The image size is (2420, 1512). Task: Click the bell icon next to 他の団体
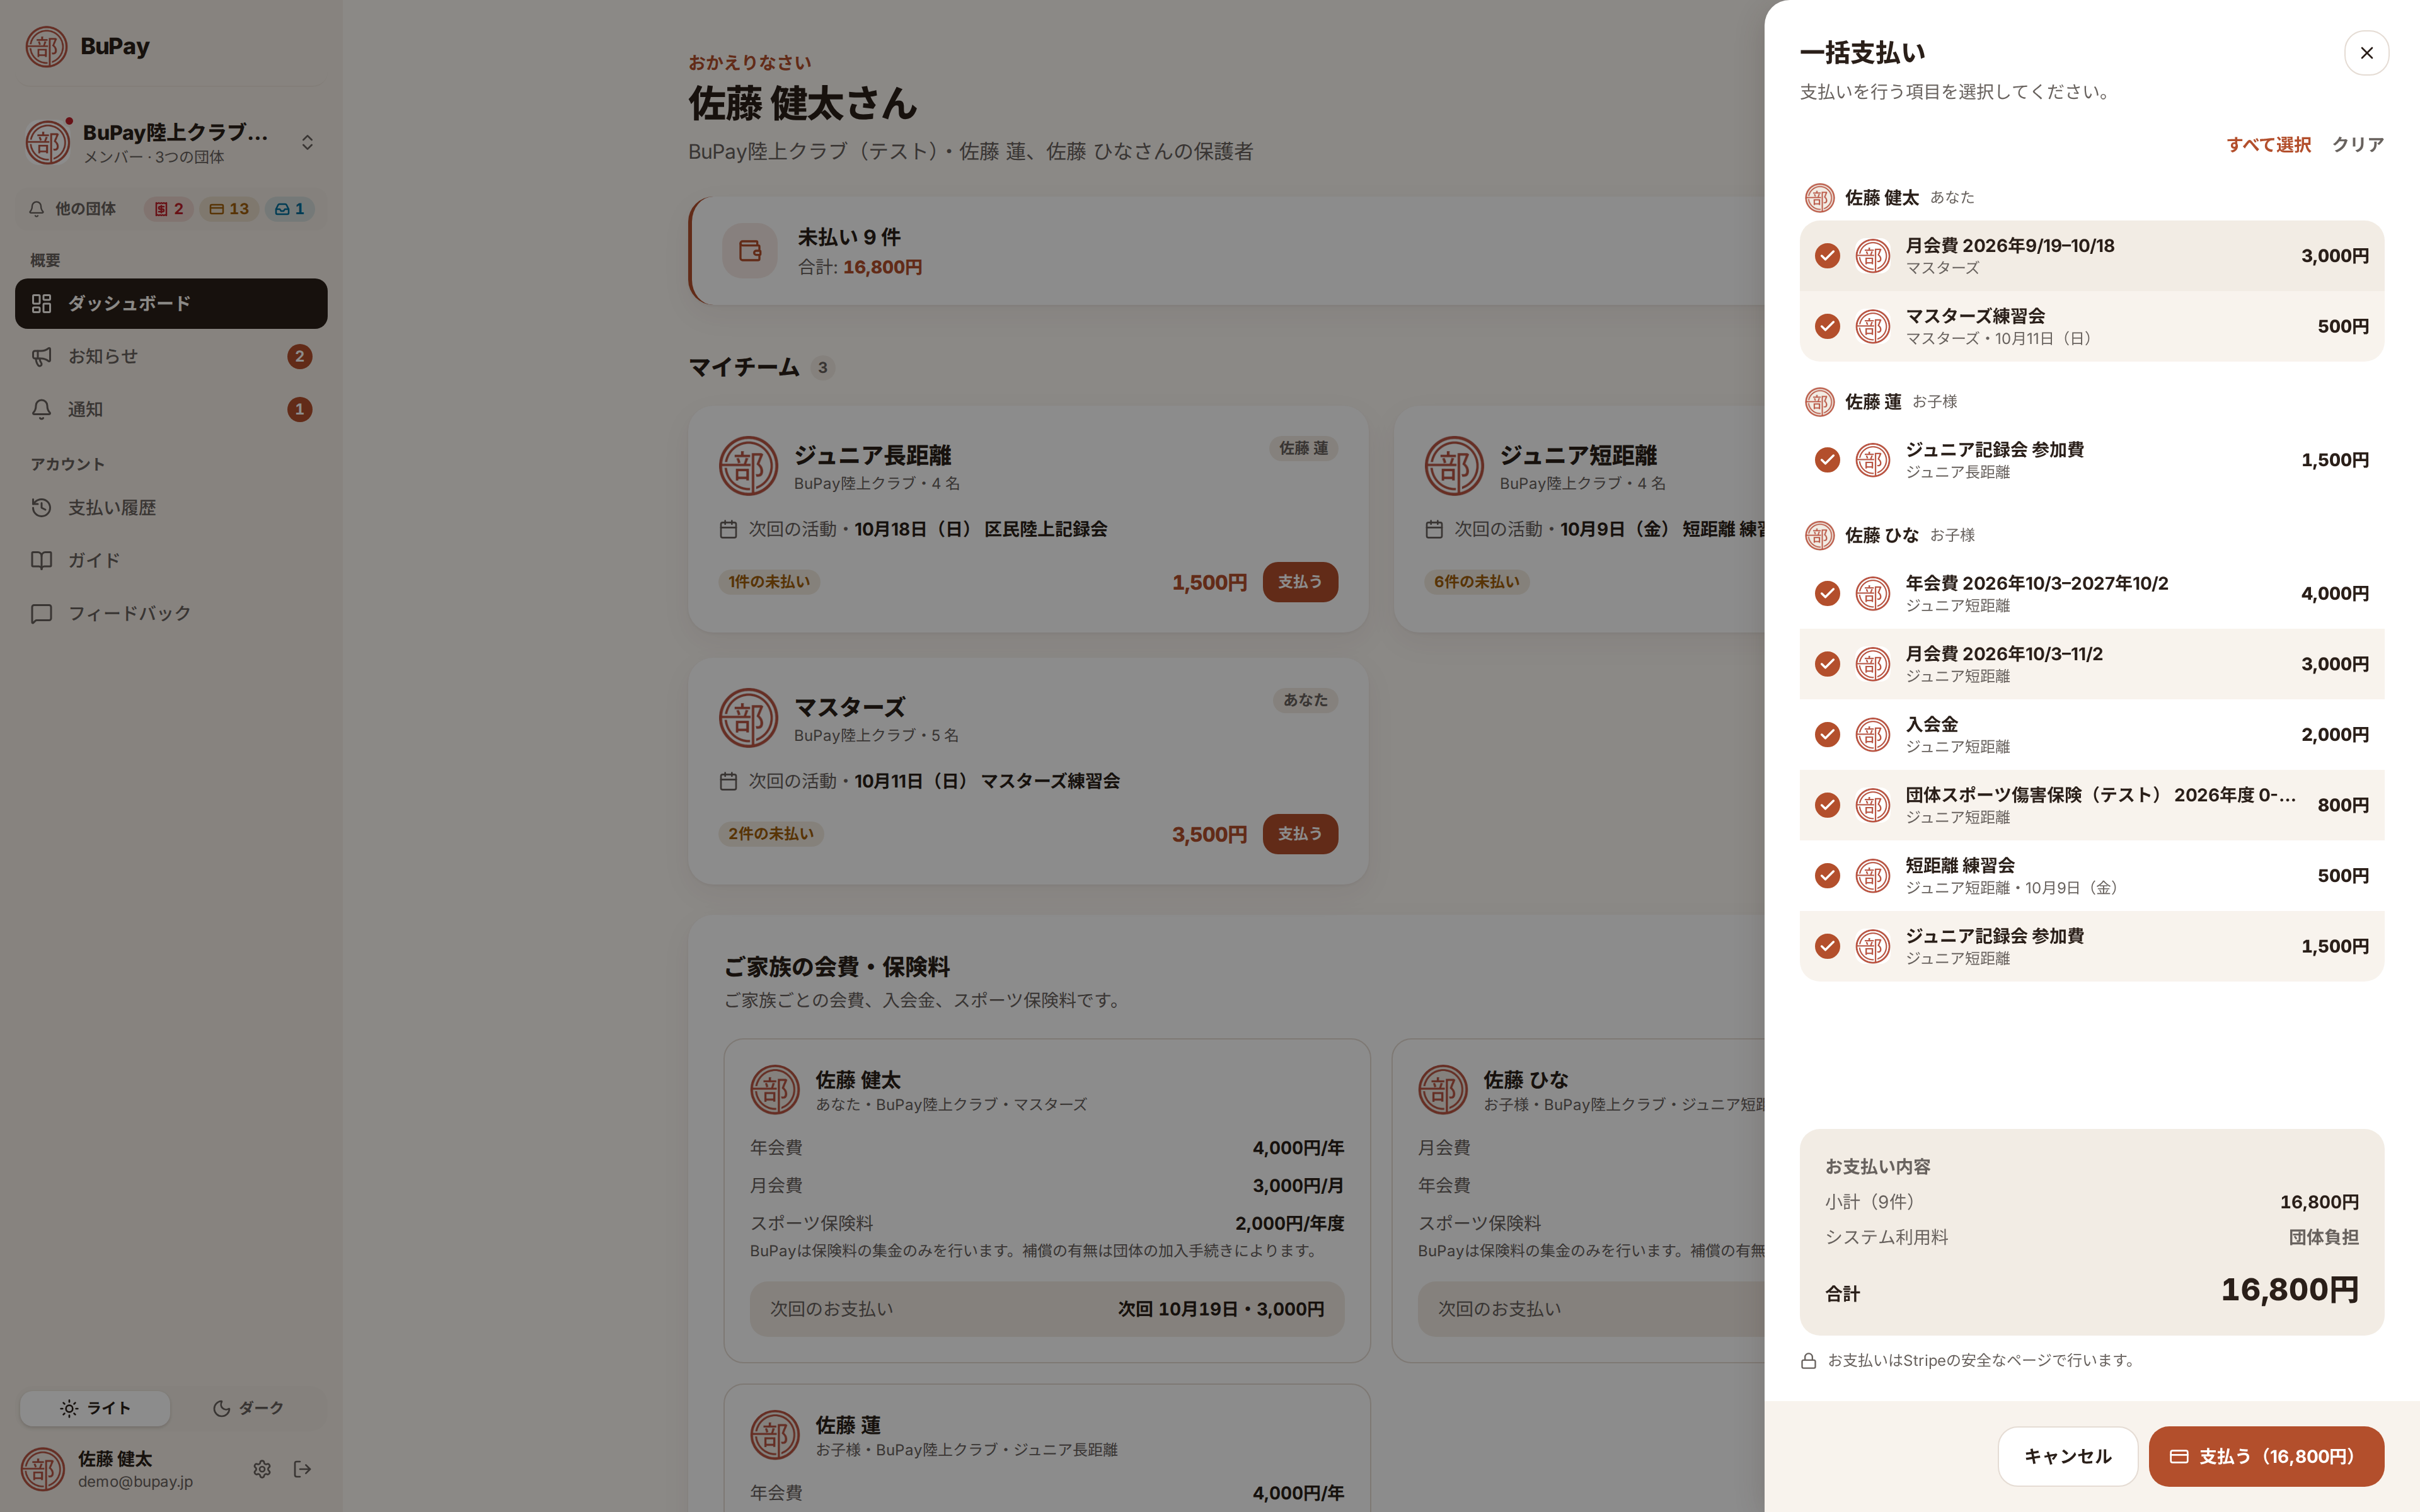click(x=37, y=209)
